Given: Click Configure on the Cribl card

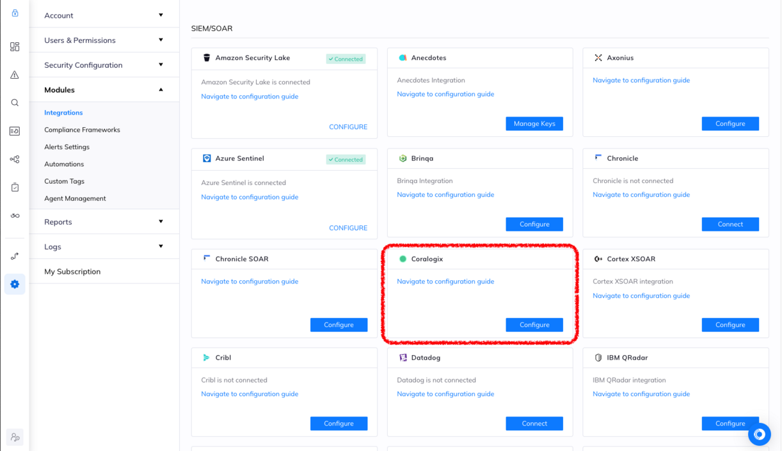Looking at the screenshot, I should pyautogui.click(x=339, y=424).
